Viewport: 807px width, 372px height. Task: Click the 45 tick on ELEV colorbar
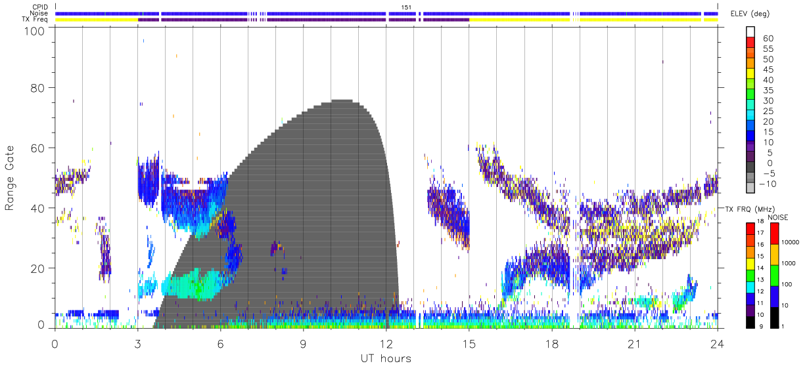pos(768,70)
